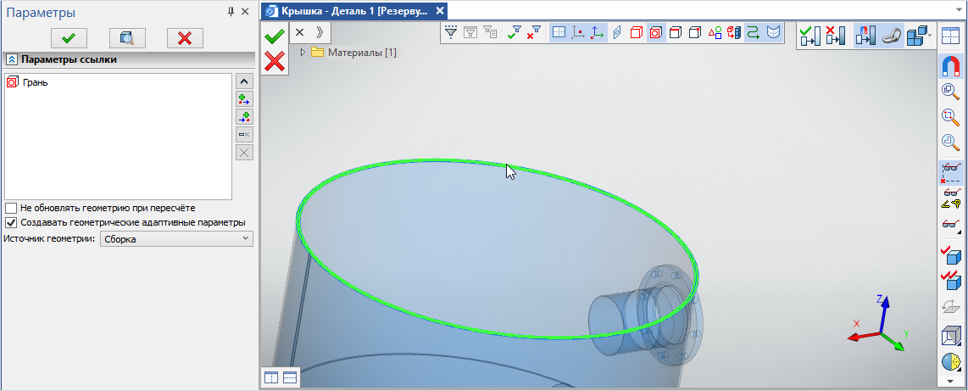Expand the Материалы [1] tree node
This screenshot has width=968, height=391.
(x=303, y=53)
